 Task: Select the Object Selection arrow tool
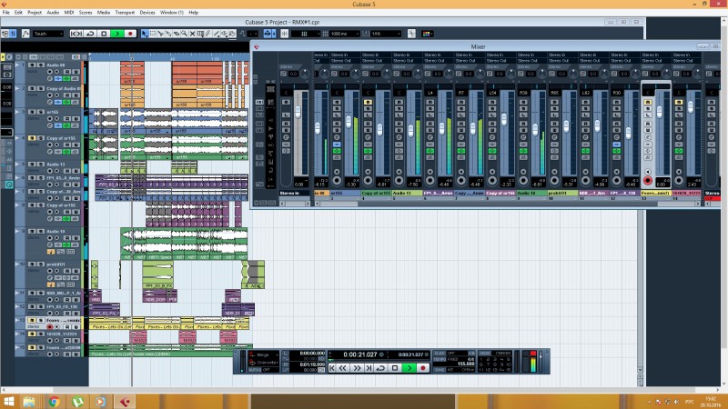[x=143, y=34]
